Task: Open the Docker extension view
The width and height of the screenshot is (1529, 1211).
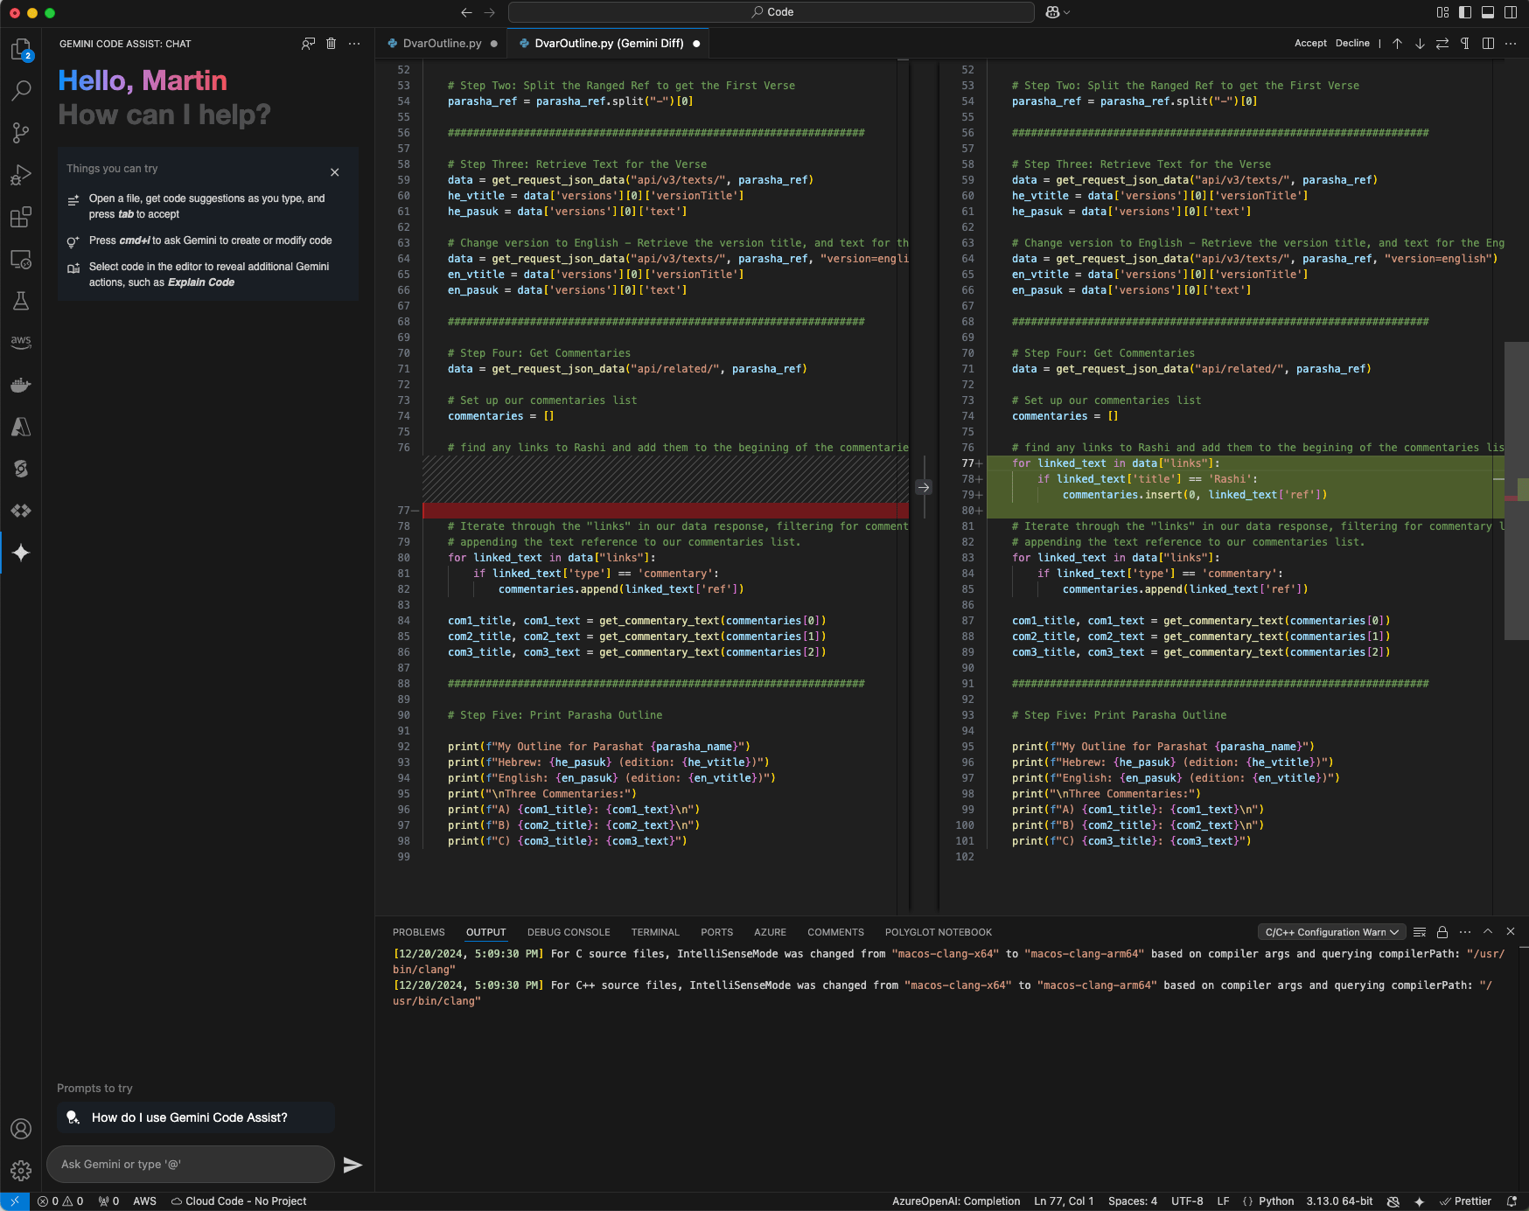Action: (x=21, y=385)
